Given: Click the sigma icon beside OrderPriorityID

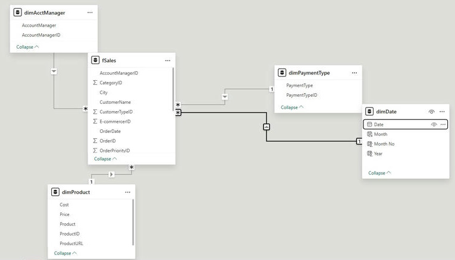Looking at the screenshot, I should 95,151.
